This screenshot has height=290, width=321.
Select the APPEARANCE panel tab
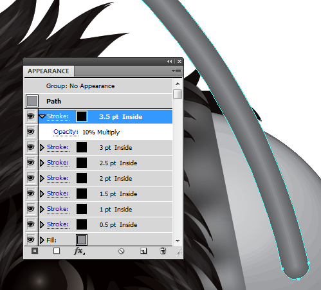point(48,71)
